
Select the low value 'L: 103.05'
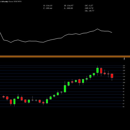[68, 8]
